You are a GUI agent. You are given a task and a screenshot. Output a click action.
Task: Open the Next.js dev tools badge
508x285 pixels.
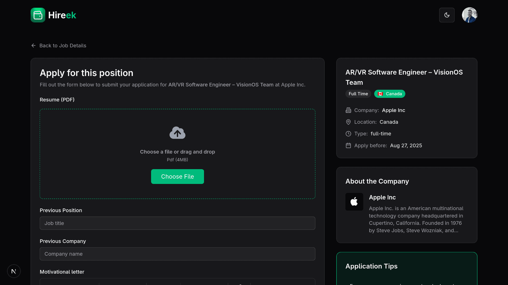(x=14, y=271)
